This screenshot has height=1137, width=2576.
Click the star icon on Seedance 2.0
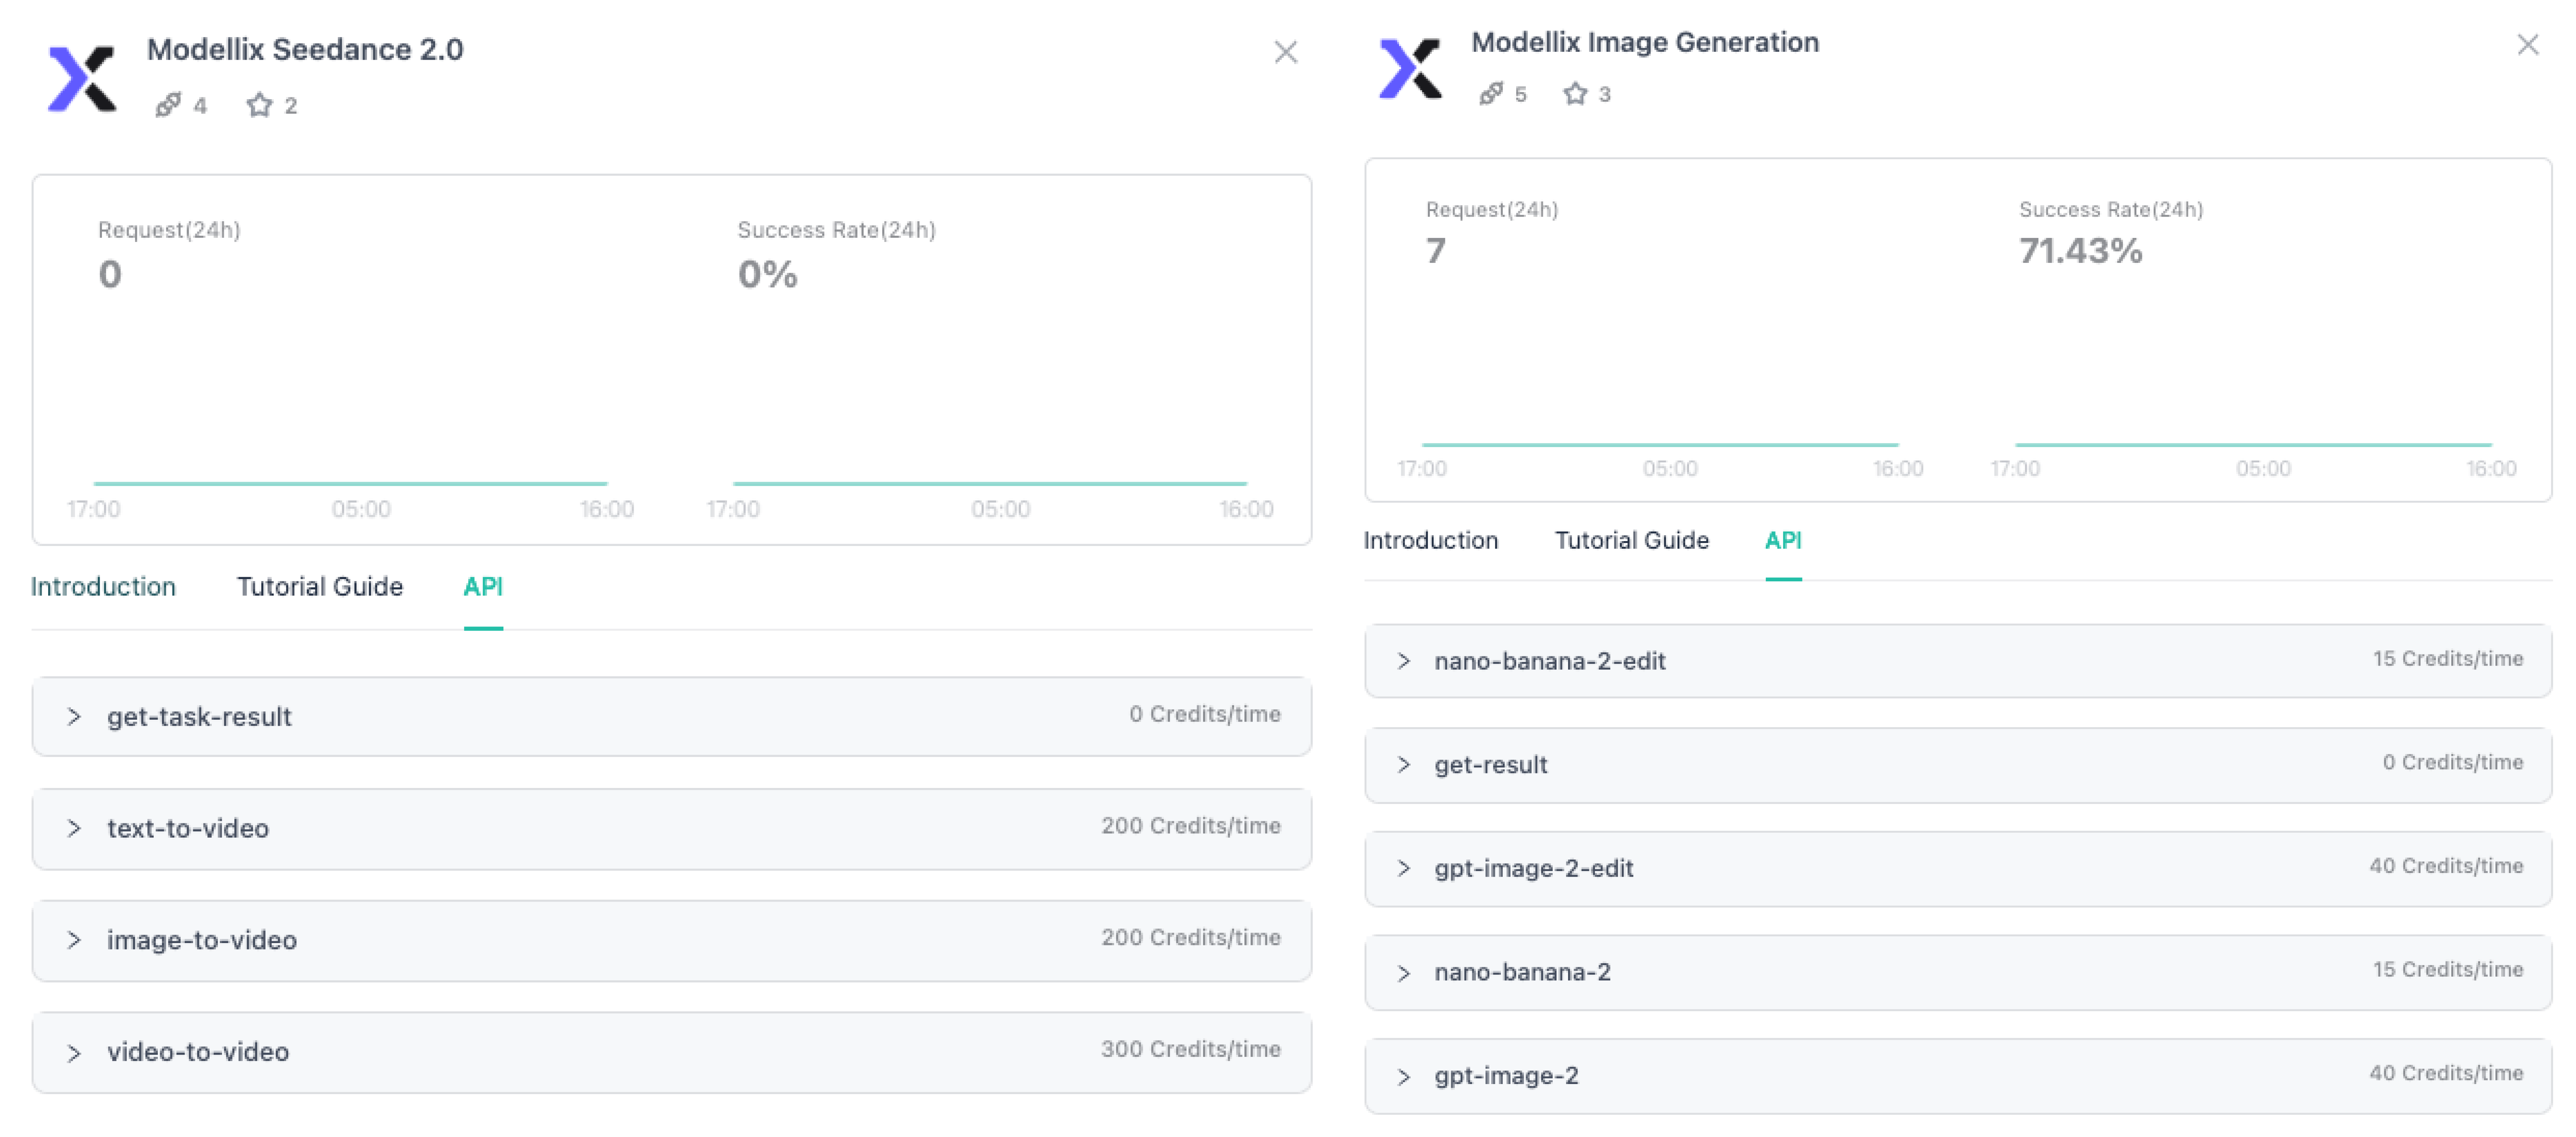tap(259, 105)
